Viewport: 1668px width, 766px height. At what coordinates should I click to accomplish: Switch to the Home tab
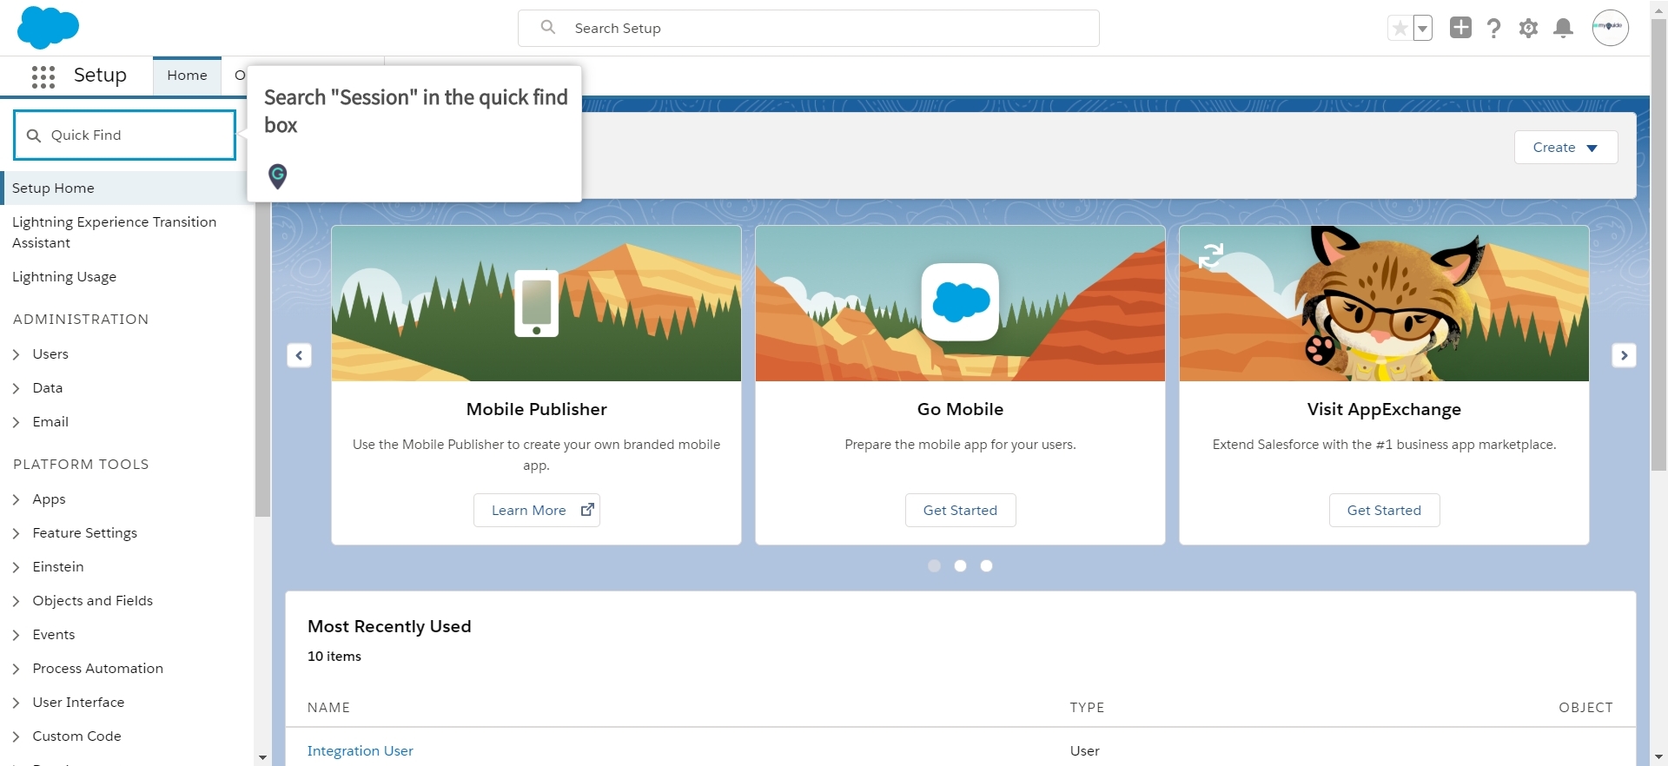(187, 76)
